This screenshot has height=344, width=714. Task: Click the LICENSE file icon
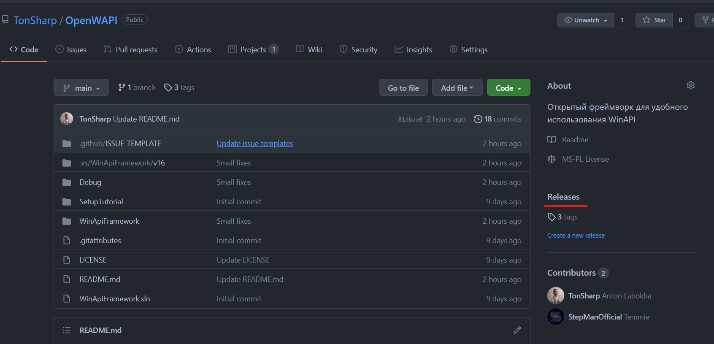(67, 260)
